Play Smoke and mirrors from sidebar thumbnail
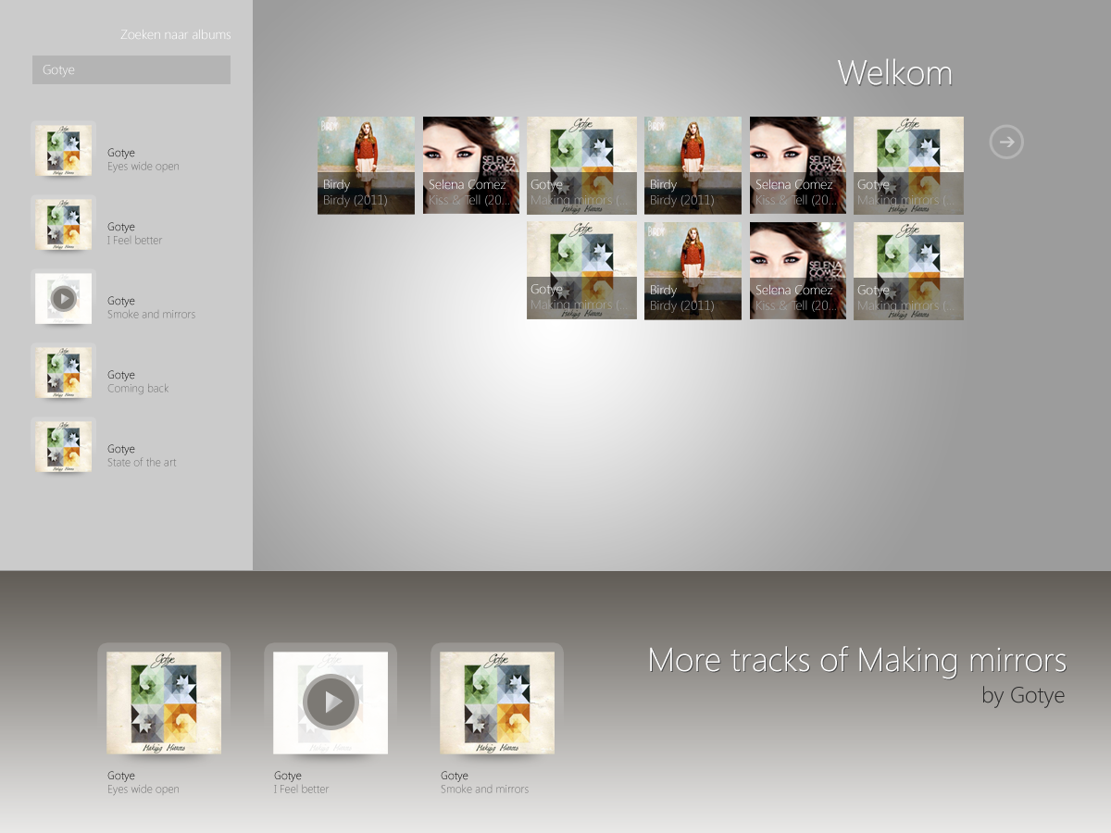1111x833 pixels. (63, 298)
